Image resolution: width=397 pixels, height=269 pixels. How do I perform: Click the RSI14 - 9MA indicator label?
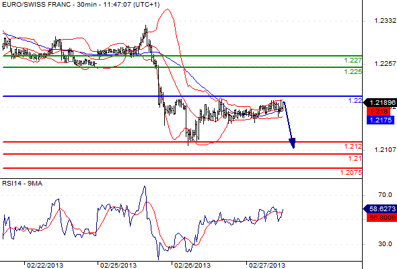tap(22, 184)
